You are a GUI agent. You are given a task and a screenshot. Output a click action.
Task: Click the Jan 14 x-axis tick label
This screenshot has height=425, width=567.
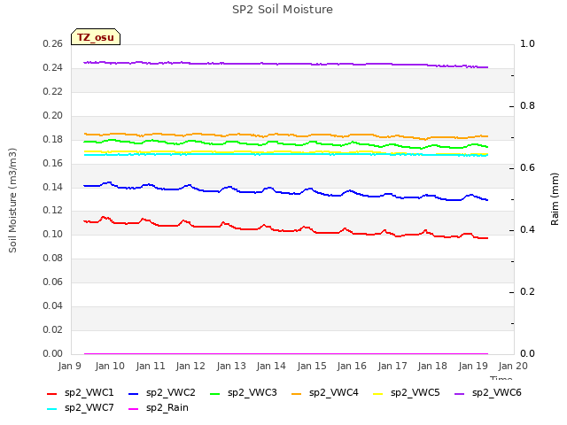[x=271, y=366]
